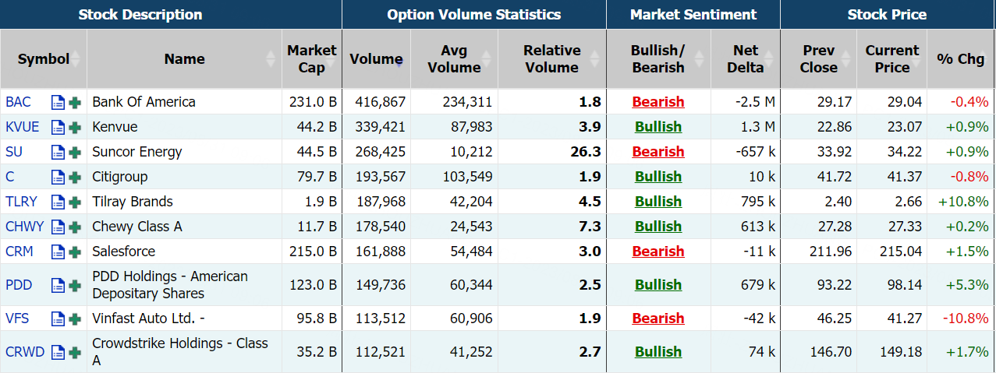Select net delta -2.5 M cell
The height and width of the screenshot is (373, 996).
click(746, 102)
